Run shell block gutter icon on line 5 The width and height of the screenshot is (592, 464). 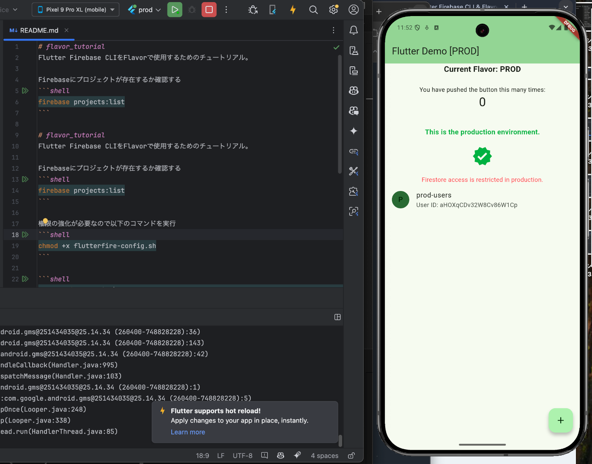(x=25, y=91)
